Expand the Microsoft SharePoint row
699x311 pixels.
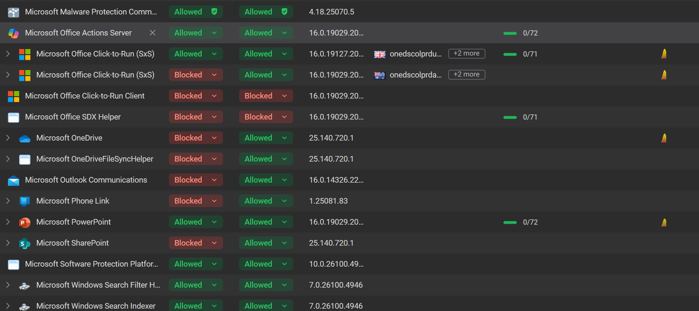pos(7,243)
